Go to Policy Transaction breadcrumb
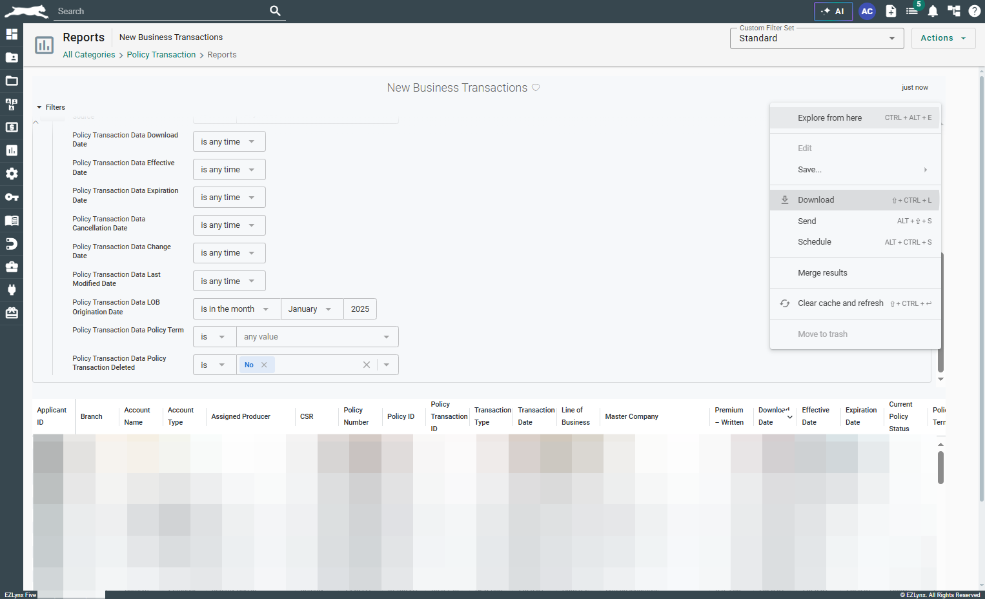985x599 pixels. (161, 55)
